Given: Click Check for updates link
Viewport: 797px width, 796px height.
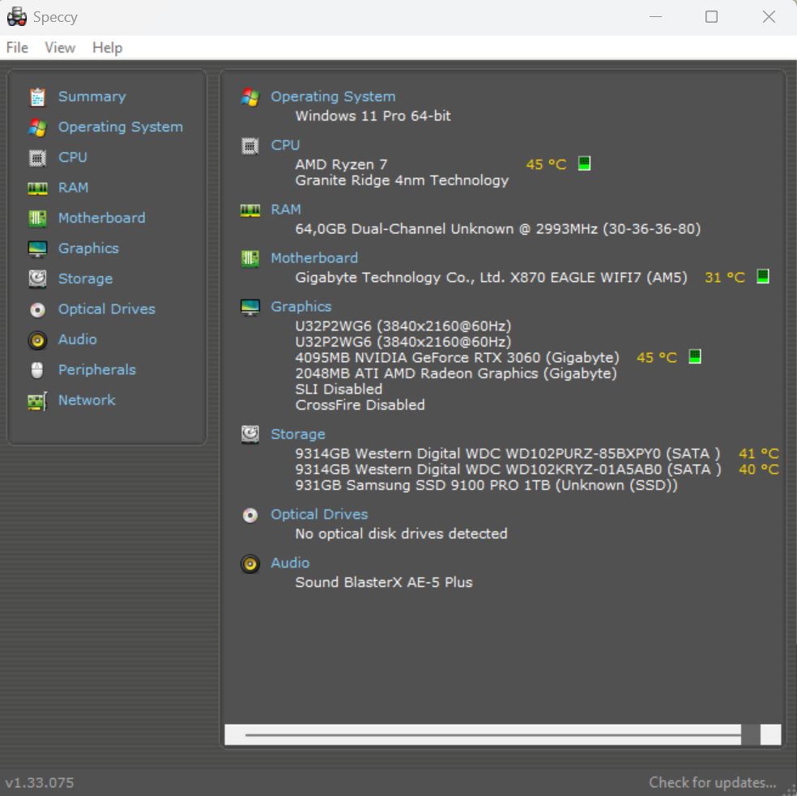Looking at the screenshot, I should [712, 782].
